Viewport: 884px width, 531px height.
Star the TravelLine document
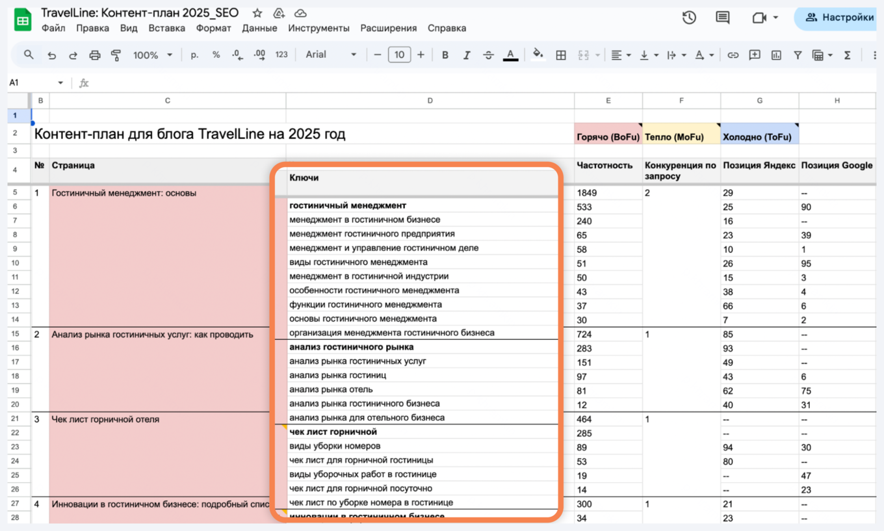[x=257, y=13]
